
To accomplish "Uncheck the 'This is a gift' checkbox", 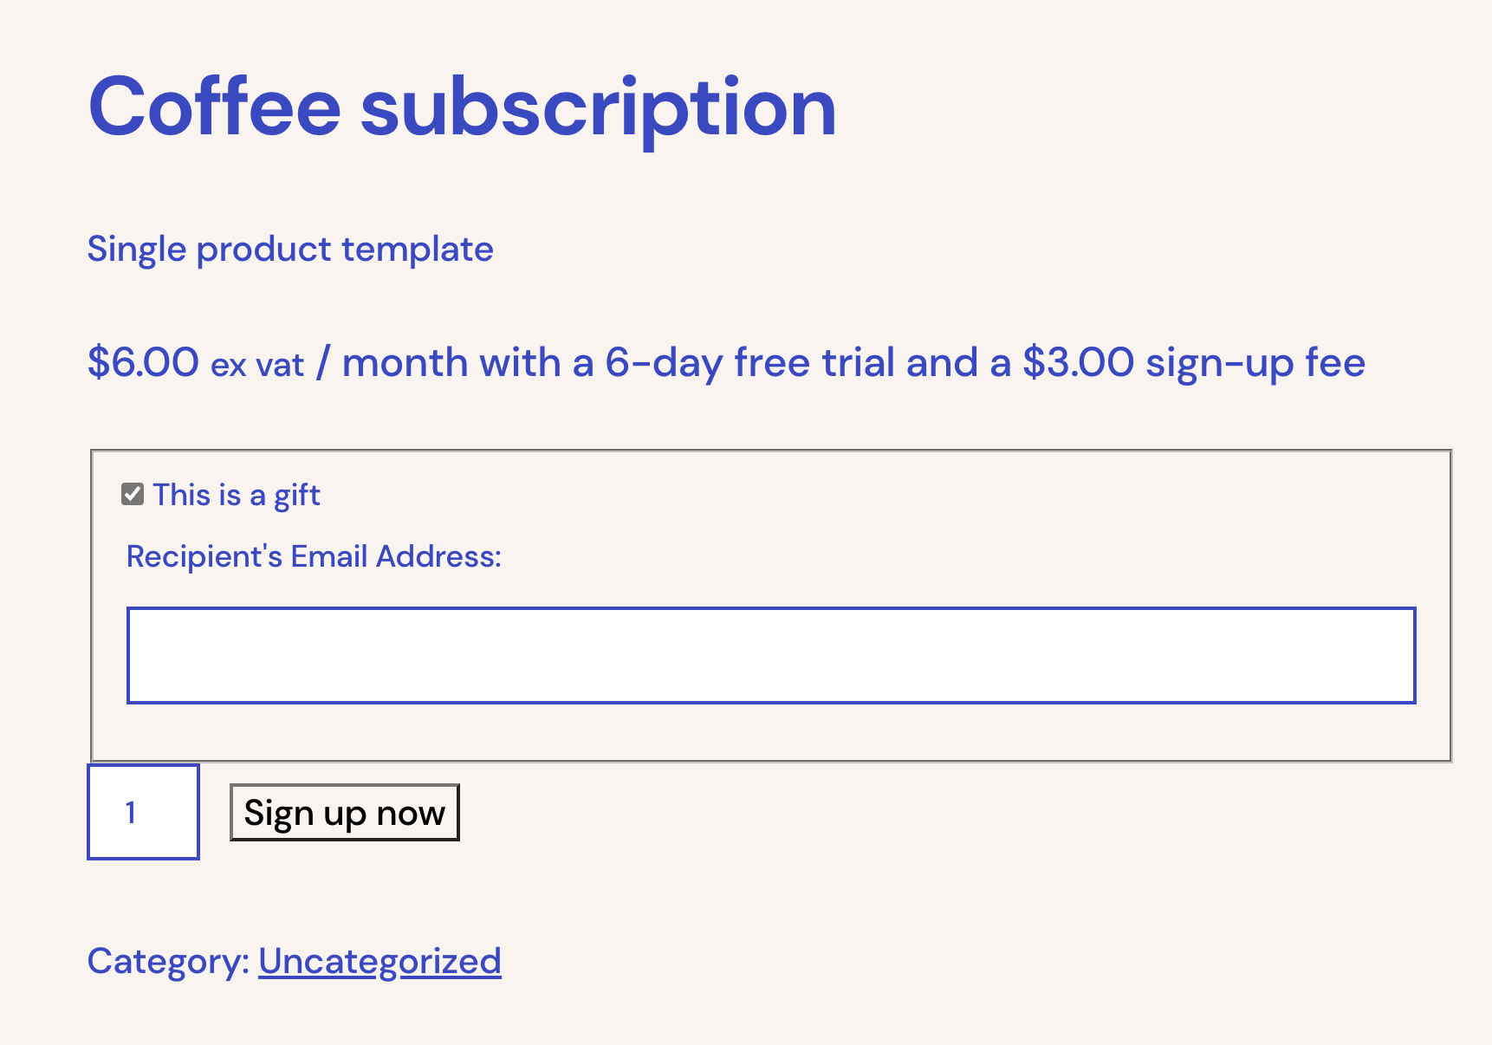I will click(x=132, y=494).
